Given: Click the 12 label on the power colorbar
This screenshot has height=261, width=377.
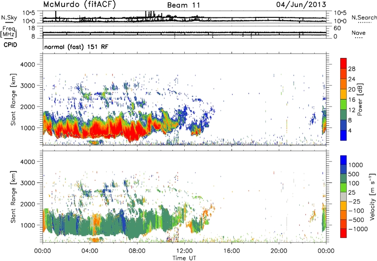Looking at the screenshot, I should point(352,110).
